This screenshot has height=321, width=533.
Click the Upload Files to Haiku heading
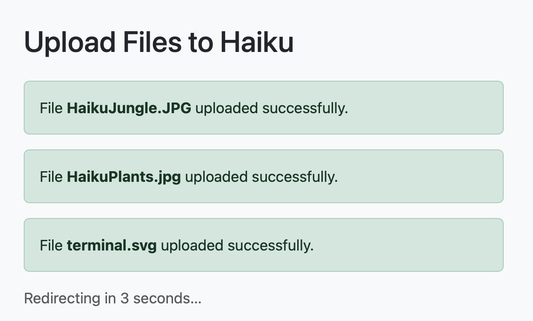click(159, 43)
